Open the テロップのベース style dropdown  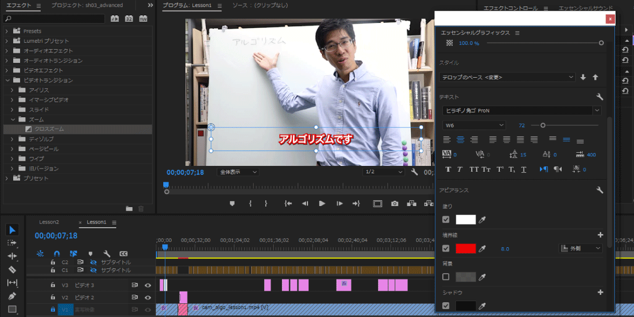[508, 77]
